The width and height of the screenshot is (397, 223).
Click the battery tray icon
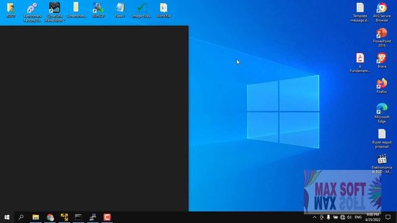pos(336,217)
